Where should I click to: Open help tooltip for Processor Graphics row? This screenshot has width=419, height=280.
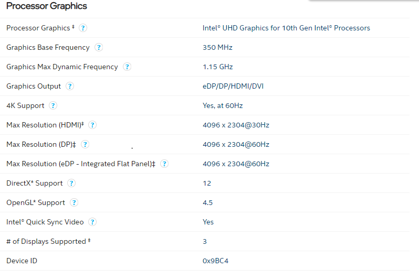(83, 28)
